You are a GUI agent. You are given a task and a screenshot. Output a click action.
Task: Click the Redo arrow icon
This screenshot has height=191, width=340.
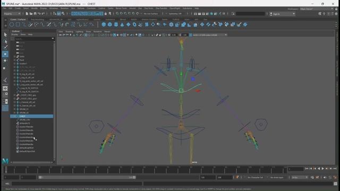[x=43, y=14]
